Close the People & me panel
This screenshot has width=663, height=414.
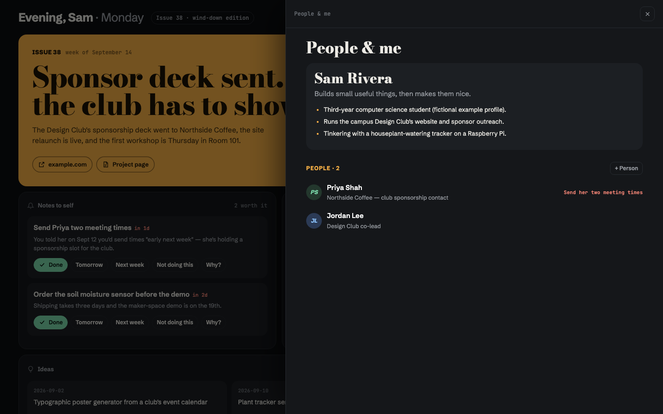(x=647, y=14)
